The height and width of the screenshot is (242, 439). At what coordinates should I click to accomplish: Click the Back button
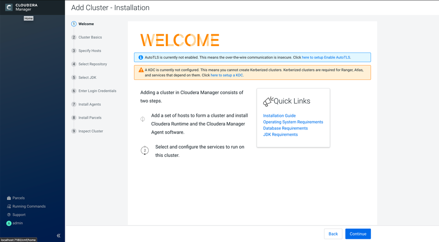click(333, 234)
